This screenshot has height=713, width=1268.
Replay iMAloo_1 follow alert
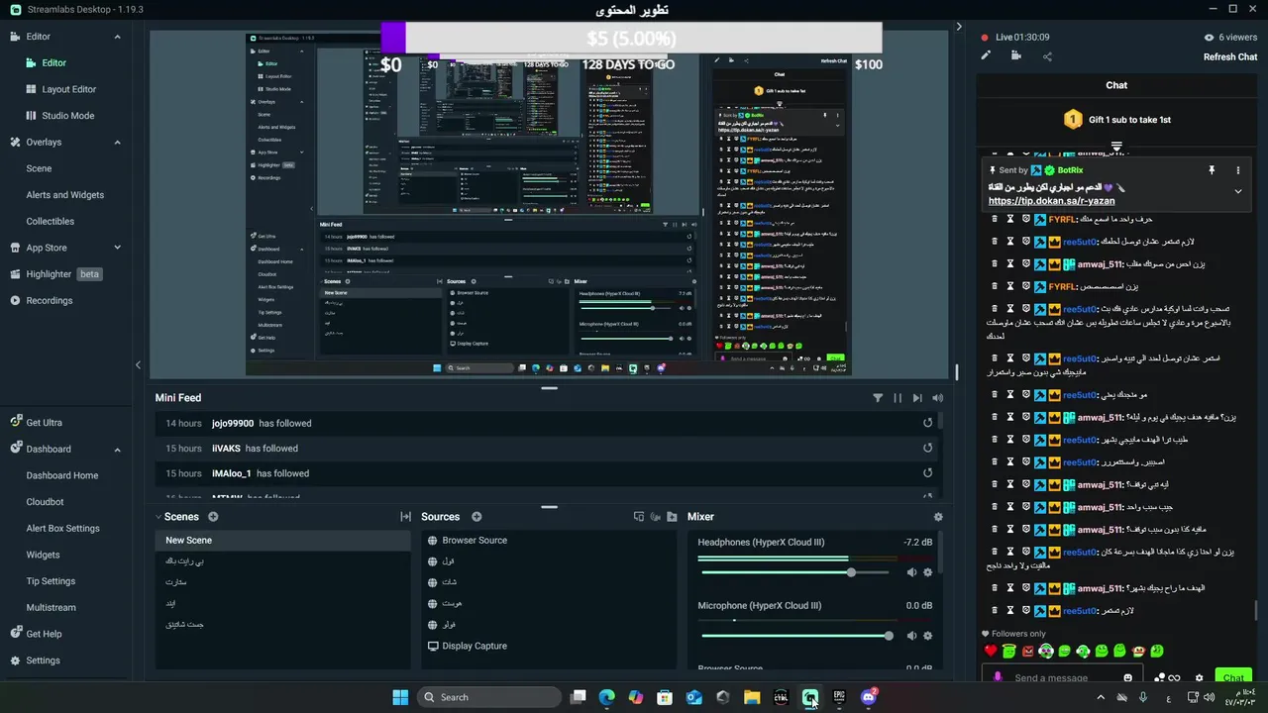(927, 473)
